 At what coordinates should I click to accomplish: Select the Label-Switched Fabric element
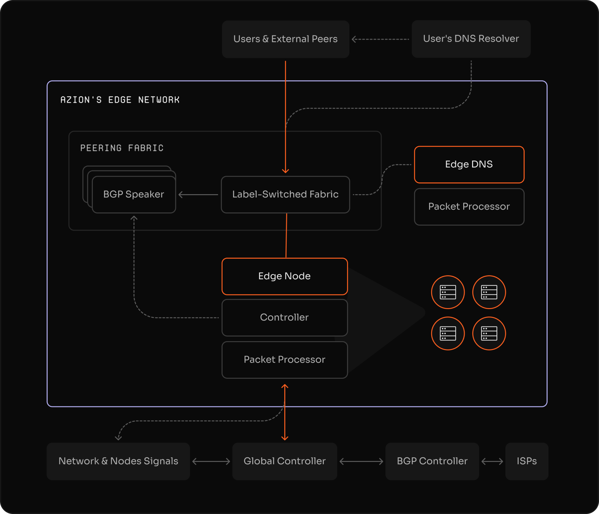point(285,194)
